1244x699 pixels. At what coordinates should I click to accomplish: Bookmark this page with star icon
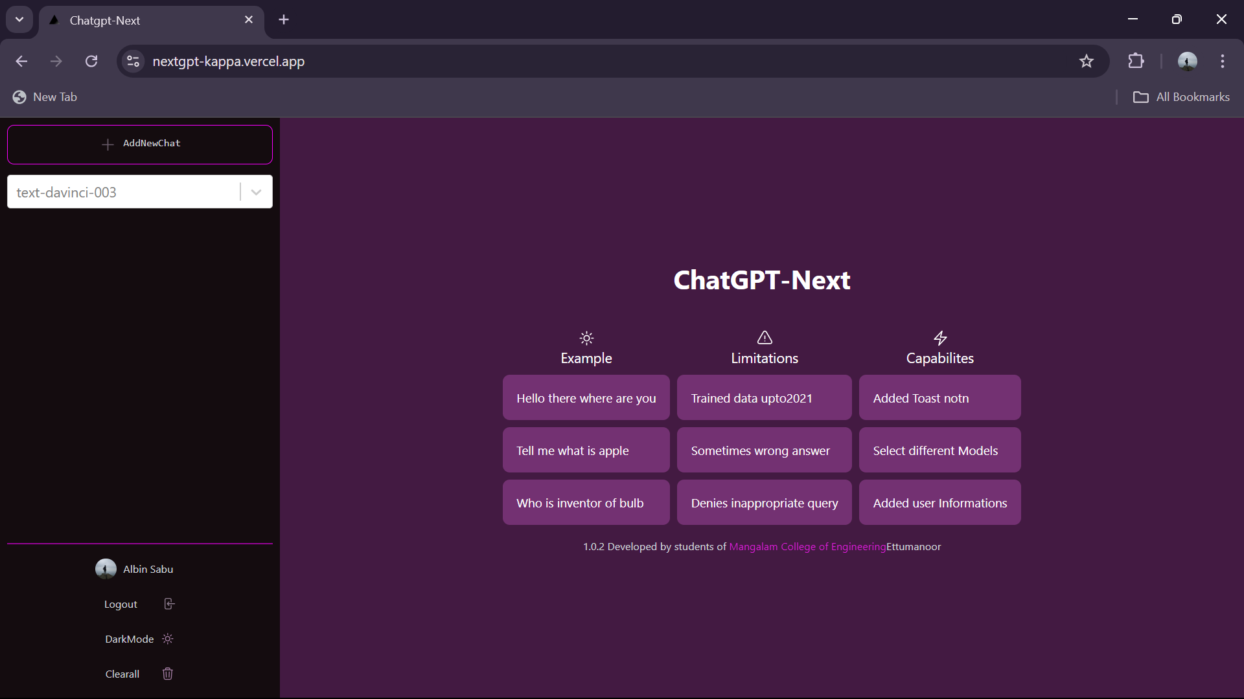1087,61
